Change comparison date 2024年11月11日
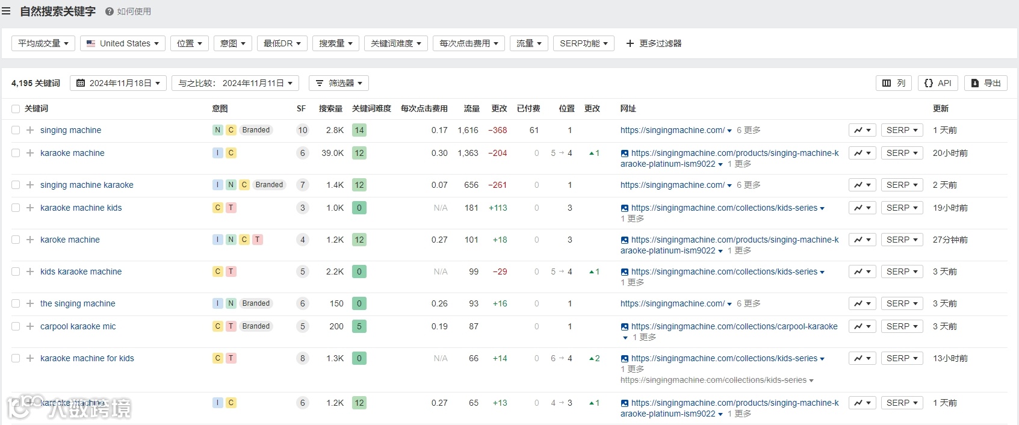The image size is (1019, 425). coord(235,83)
